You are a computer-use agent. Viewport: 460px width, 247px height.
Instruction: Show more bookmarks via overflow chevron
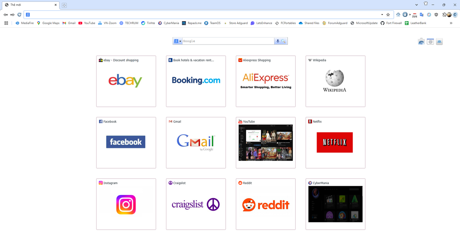point(451,23)
